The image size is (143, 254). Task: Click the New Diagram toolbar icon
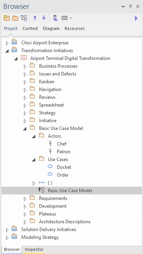[24, 18]
